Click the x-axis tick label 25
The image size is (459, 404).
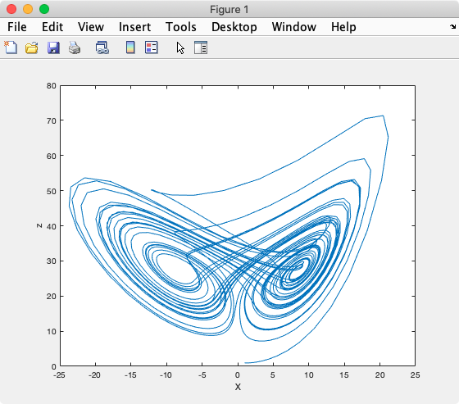pos(415,375)
